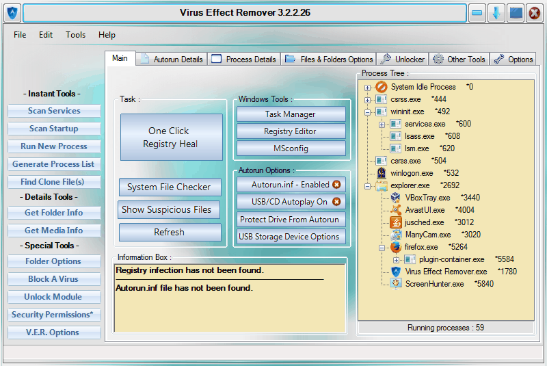Click the gear icon on Other Tools tab
This screenshot has height=366, width=547.
point(438,59)
